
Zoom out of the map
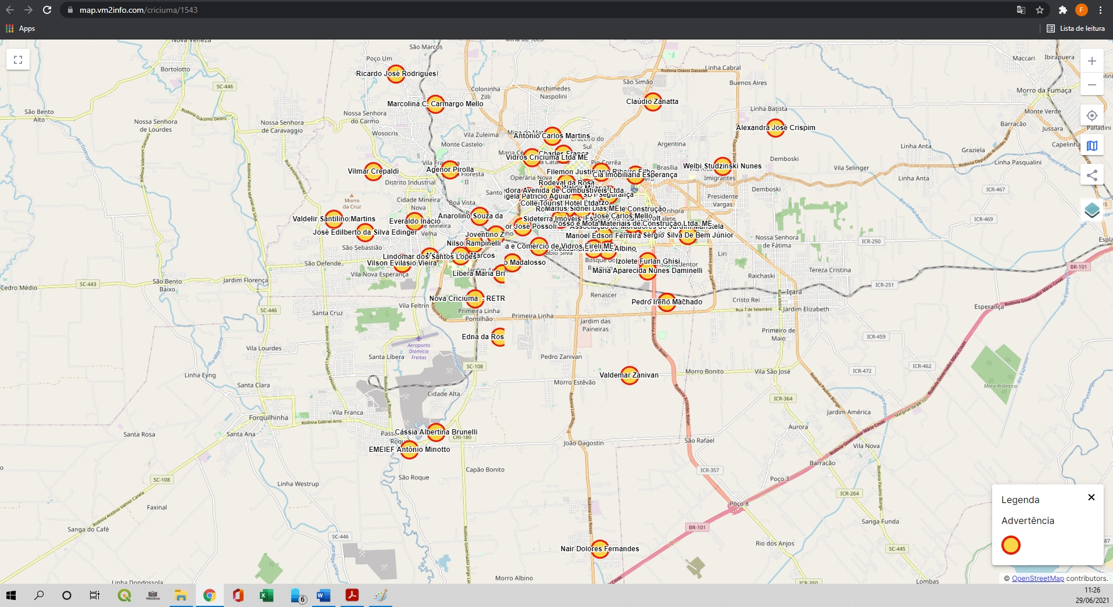pos(1091,85)
